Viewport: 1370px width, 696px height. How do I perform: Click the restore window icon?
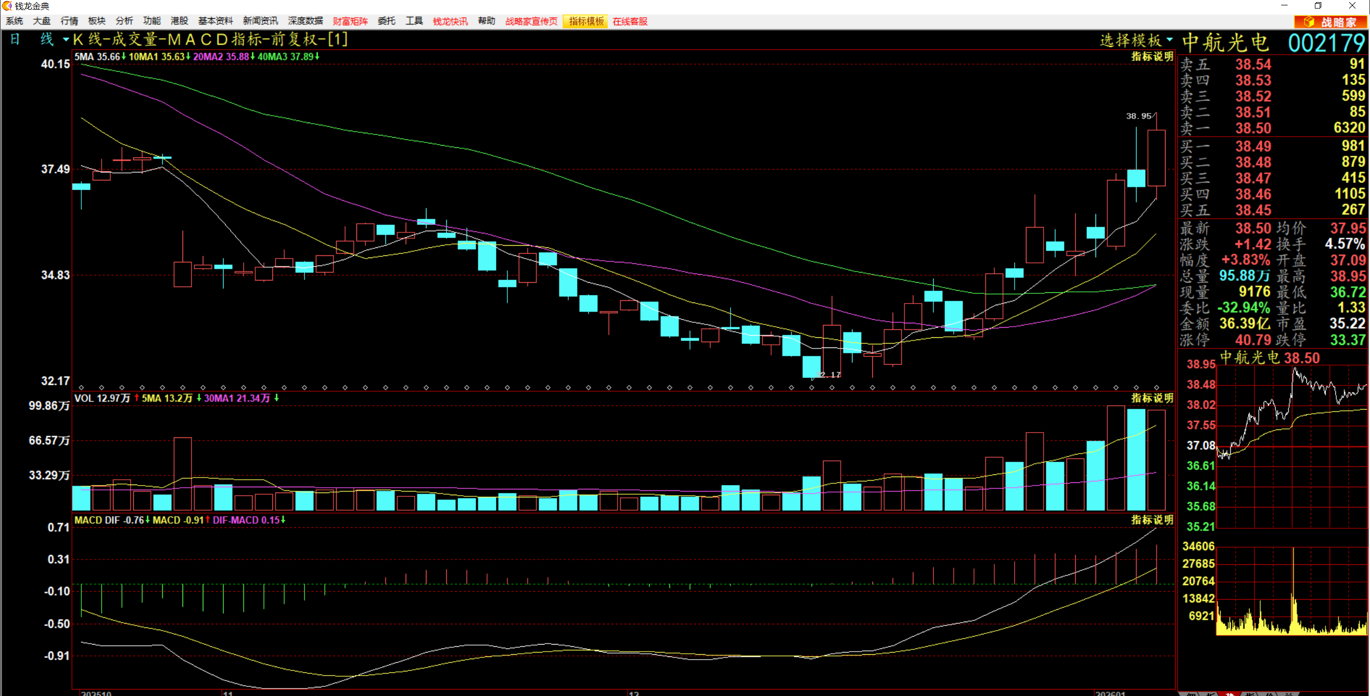click(x=1318, y=6)
